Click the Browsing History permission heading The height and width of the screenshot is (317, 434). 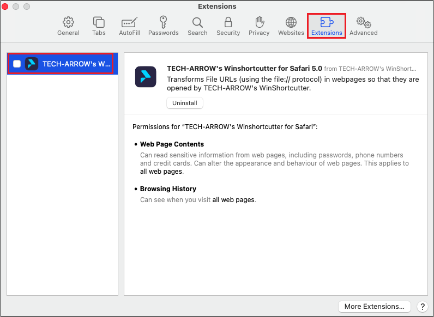click(168, 189)
